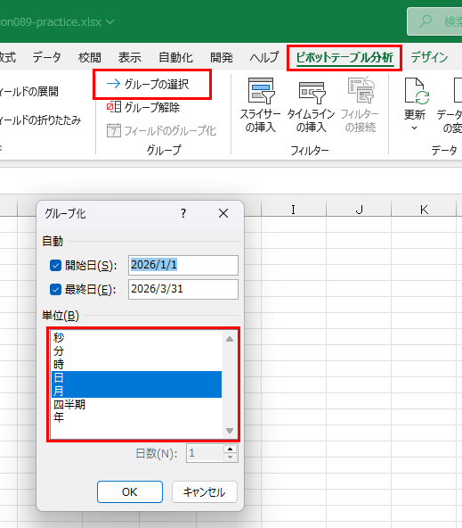Click キャンセル in the グループ化 dialog
Viewport: 462px width, 528px height.
click(x=204, y=492)
